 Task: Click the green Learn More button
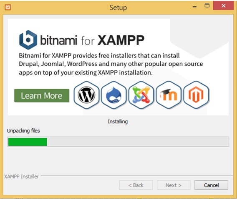42,96
